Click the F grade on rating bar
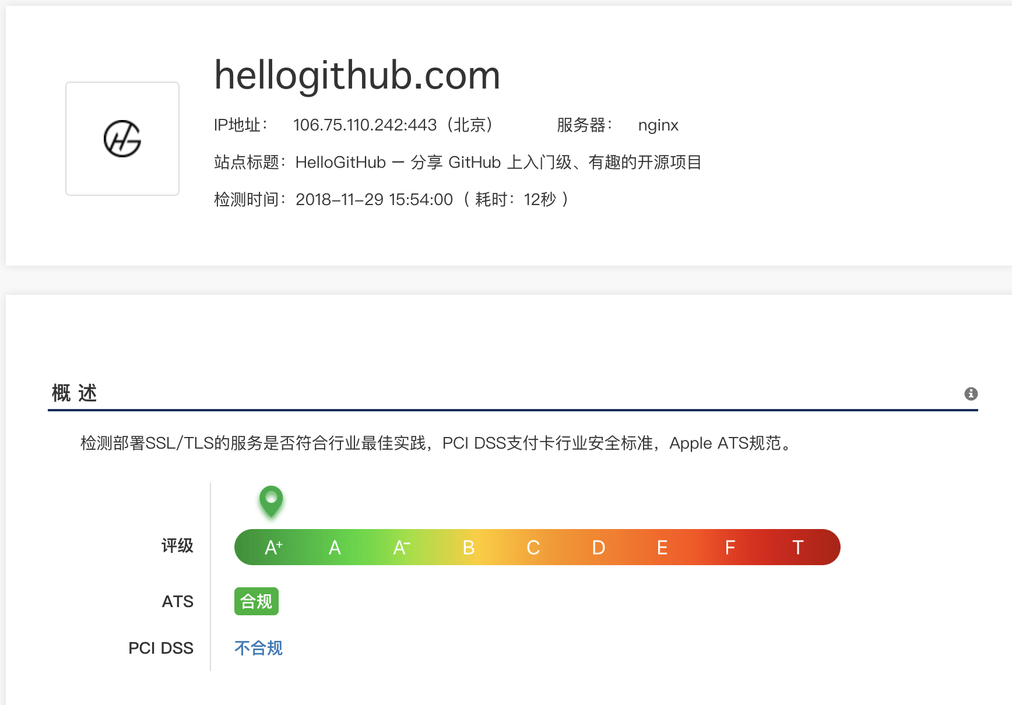 730,547
